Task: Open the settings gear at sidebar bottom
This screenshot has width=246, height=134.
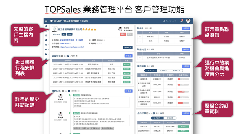Action: point(46,63)
